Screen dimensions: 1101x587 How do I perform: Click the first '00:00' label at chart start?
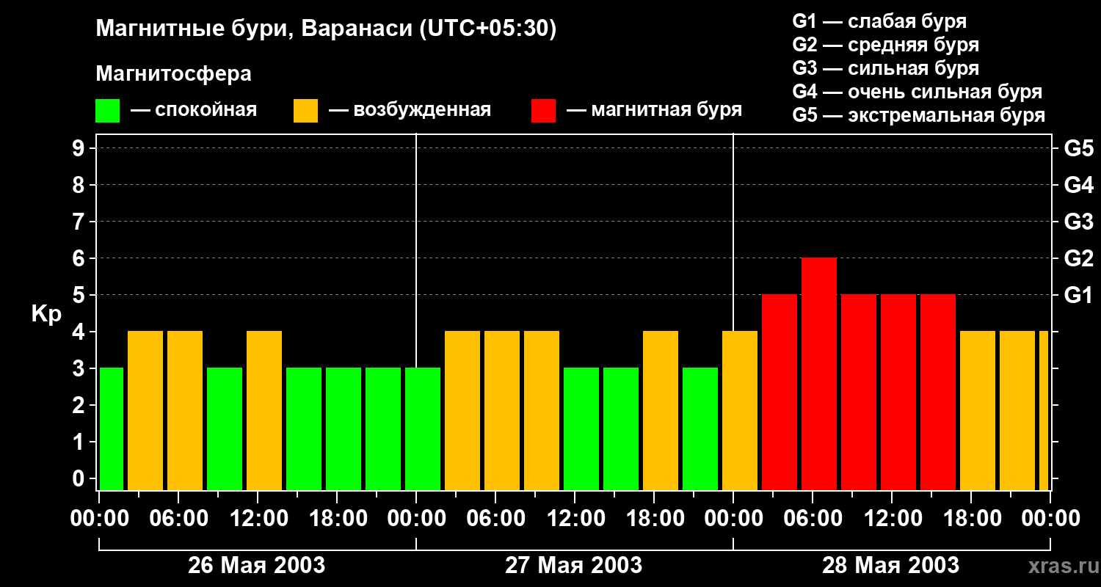click(x=99, y=518)
